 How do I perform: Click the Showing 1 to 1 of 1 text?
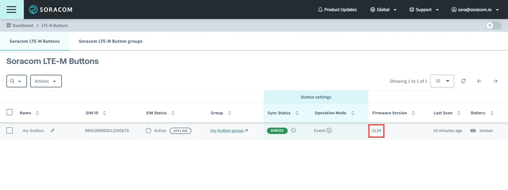(408, 81)
